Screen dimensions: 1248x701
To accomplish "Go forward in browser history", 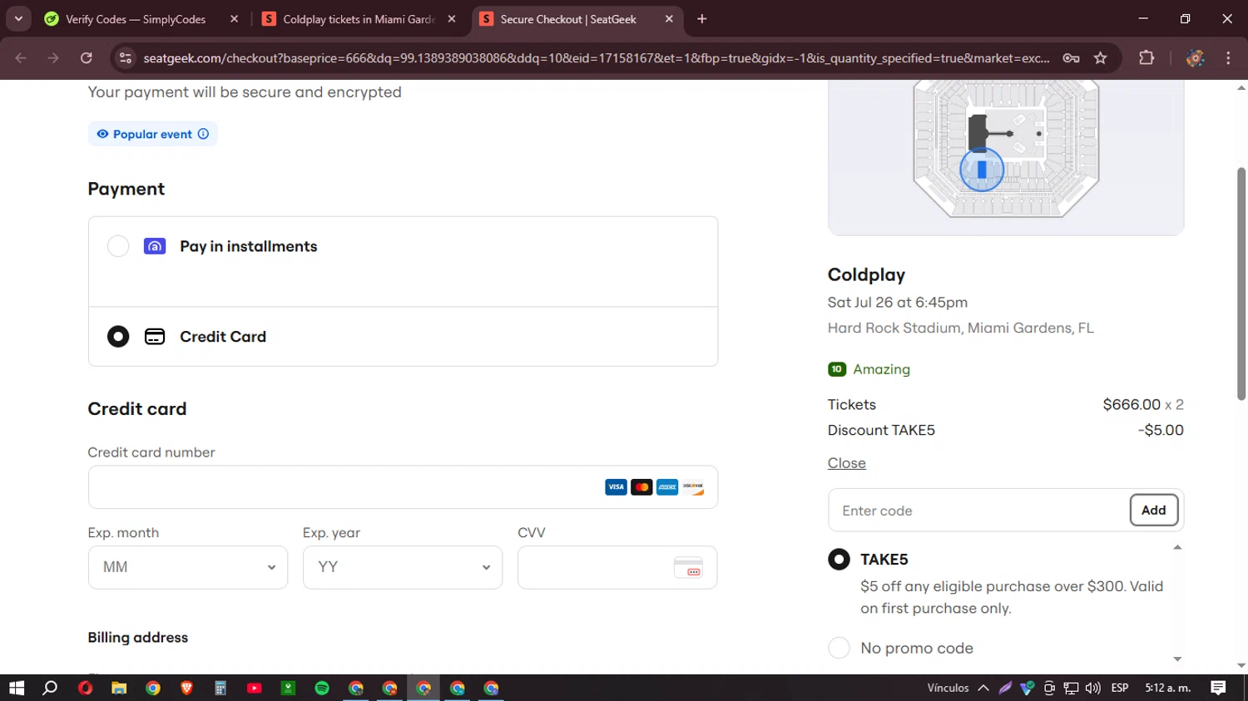I will coord(53,58).
